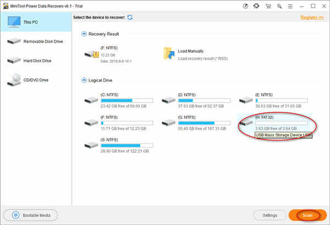Click '12.23 GB' under recovery result
The height and width of the screenshot is (225, 330).
[x=108, y=55]
